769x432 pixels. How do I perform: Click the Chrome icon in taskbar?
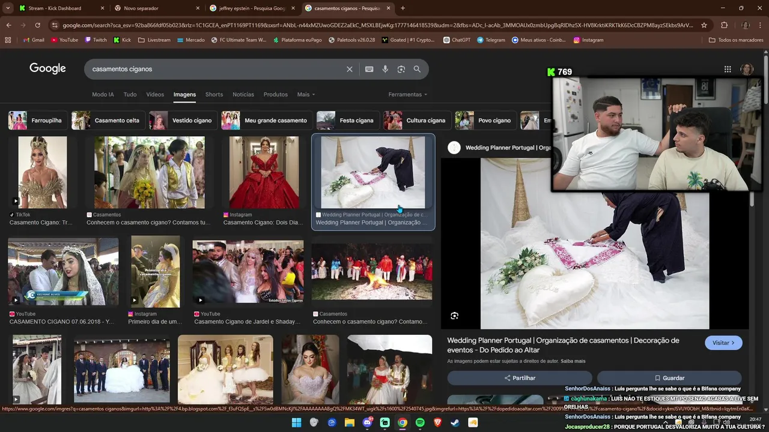(402, 422)
